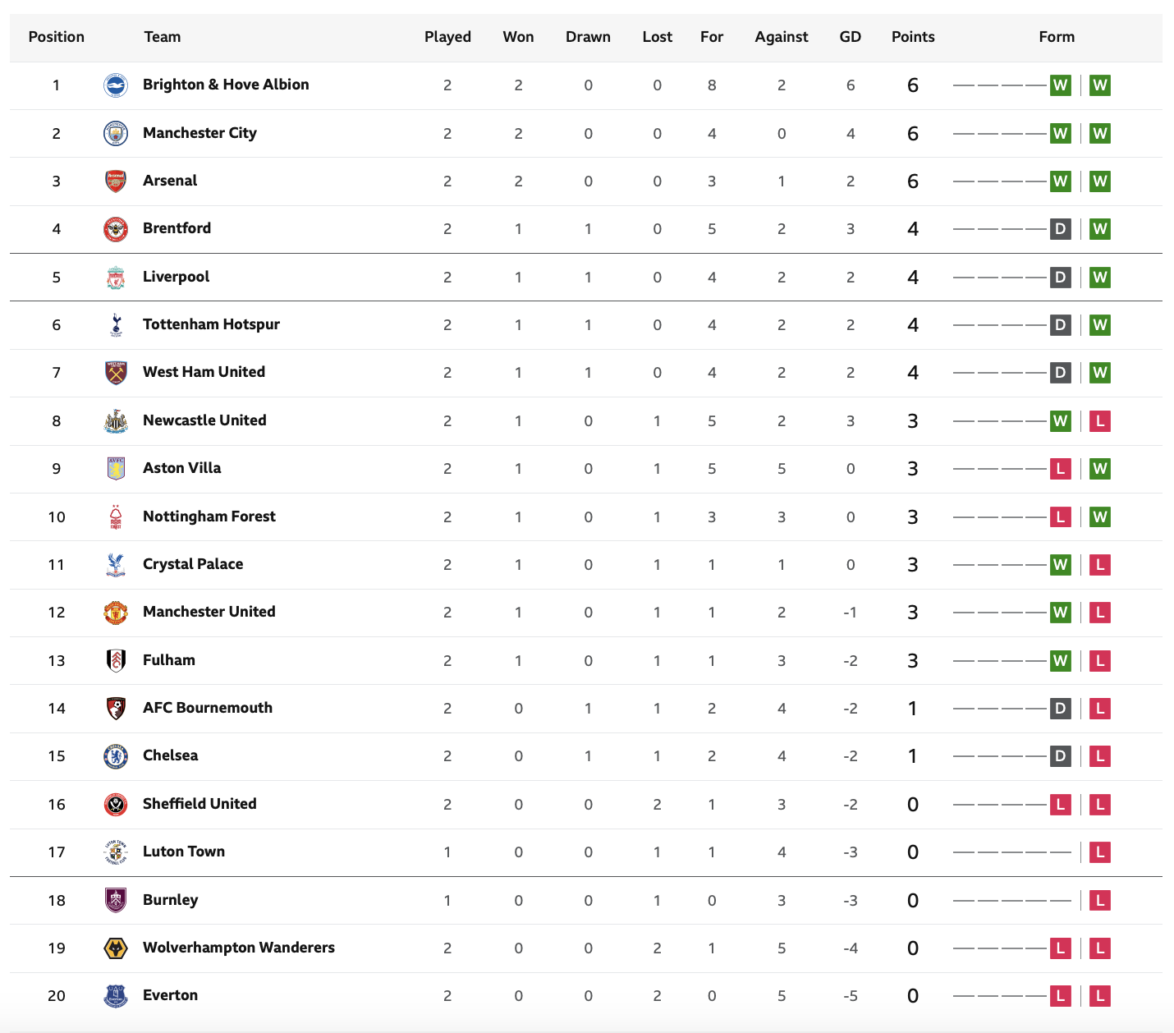Click Brentford's grey D form badge
1174x1033 pixels.
[1061, 229]
